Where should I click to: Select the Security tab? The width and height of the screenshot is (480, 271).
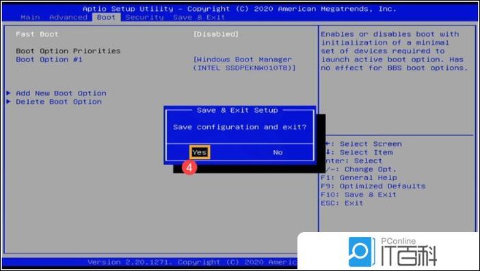pyautogui.click(x=144, y=17)
